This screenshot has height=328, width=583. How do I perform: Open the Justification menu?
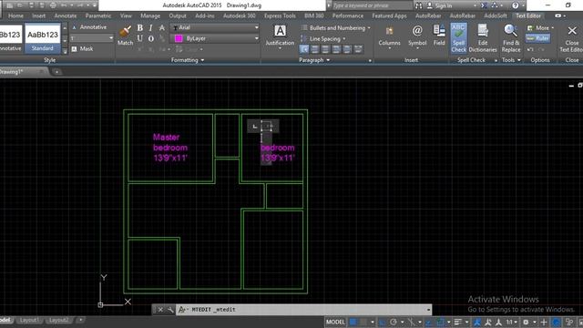pos(280,36)
